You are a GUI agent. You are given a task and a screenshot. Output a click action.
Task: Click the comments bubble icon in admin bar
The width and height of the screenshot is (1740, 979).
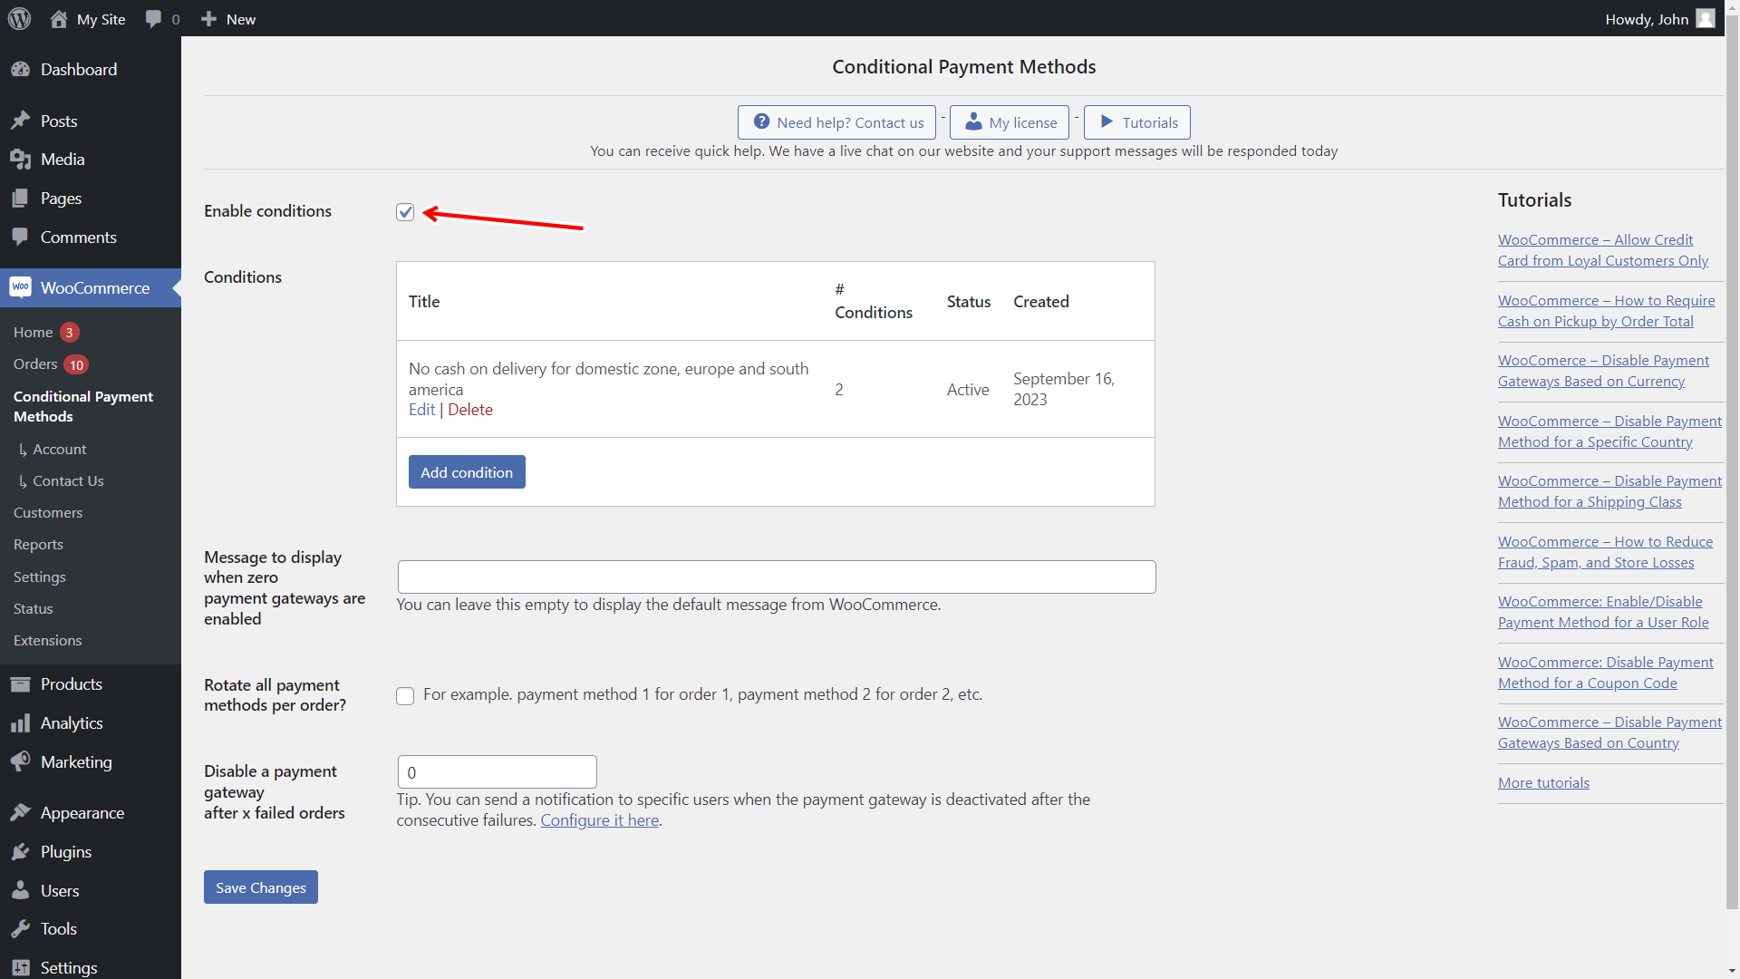tap(152, 18)
